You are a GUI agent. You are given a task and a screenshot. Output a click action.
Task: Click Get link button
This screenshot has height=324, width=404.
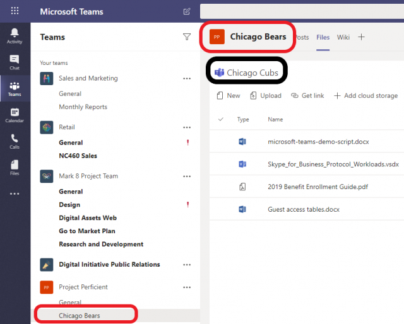point(307,96)
